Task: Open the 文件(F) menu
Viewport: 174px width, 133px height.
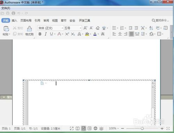Action: (6, 8)
